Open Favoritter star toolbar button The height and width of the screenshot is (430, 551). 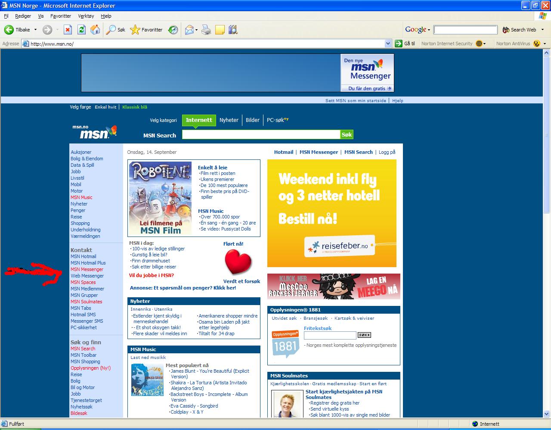pos(146,30)
